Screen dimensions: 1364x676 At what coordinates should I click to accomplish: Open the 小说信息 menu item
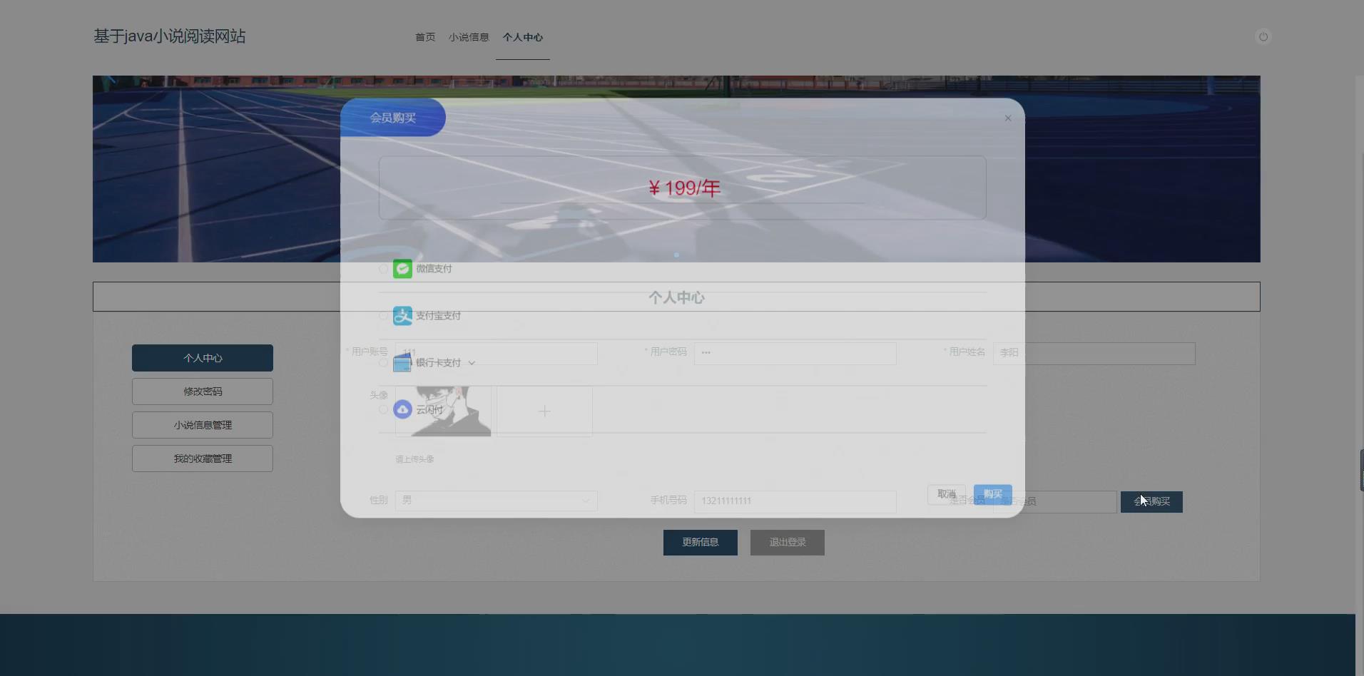coord(468,37)
